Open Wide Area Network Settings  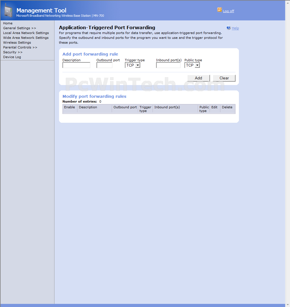coord(26,38)
